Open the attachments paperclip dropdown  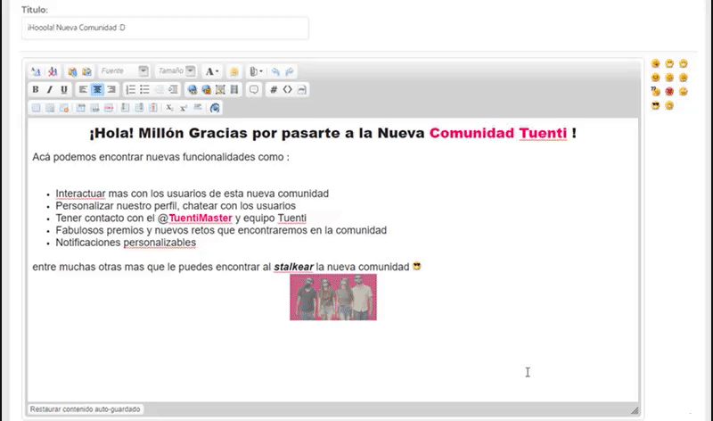256,71
